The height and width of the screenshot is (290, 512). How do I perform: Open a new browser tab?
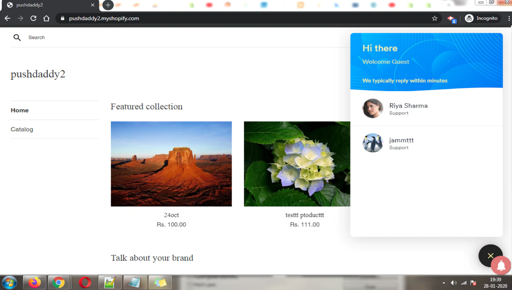point(108,5)
